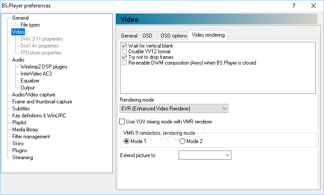Select DivX 3.11 properties entry
The height and width of the screenshot is (195, 324).
pos(41,39)
